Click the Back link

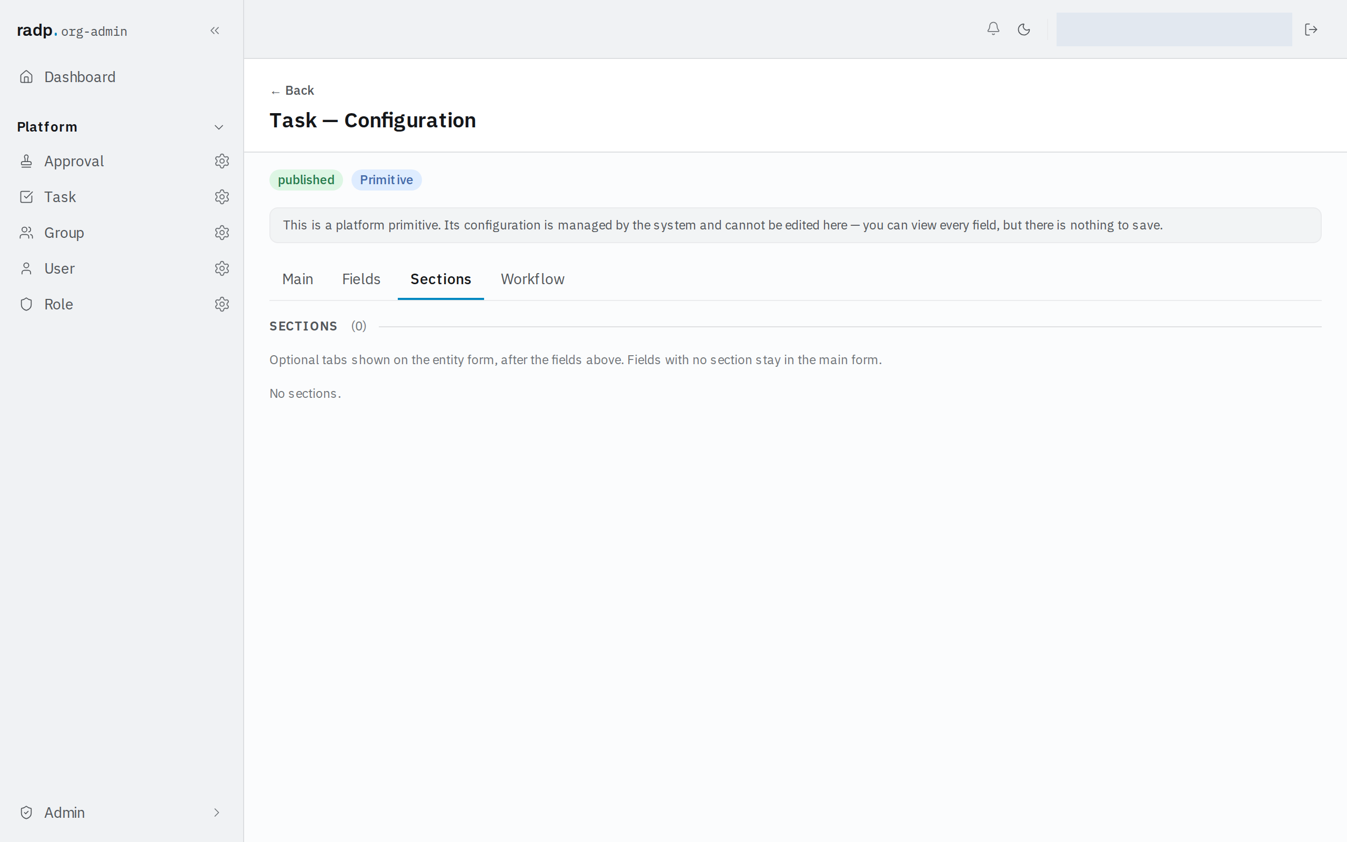291,90
